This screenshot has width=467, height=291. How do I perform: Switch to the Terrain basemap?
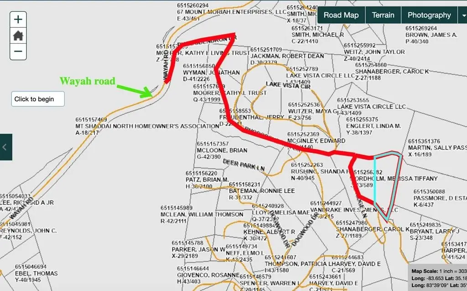click(383, 15)
